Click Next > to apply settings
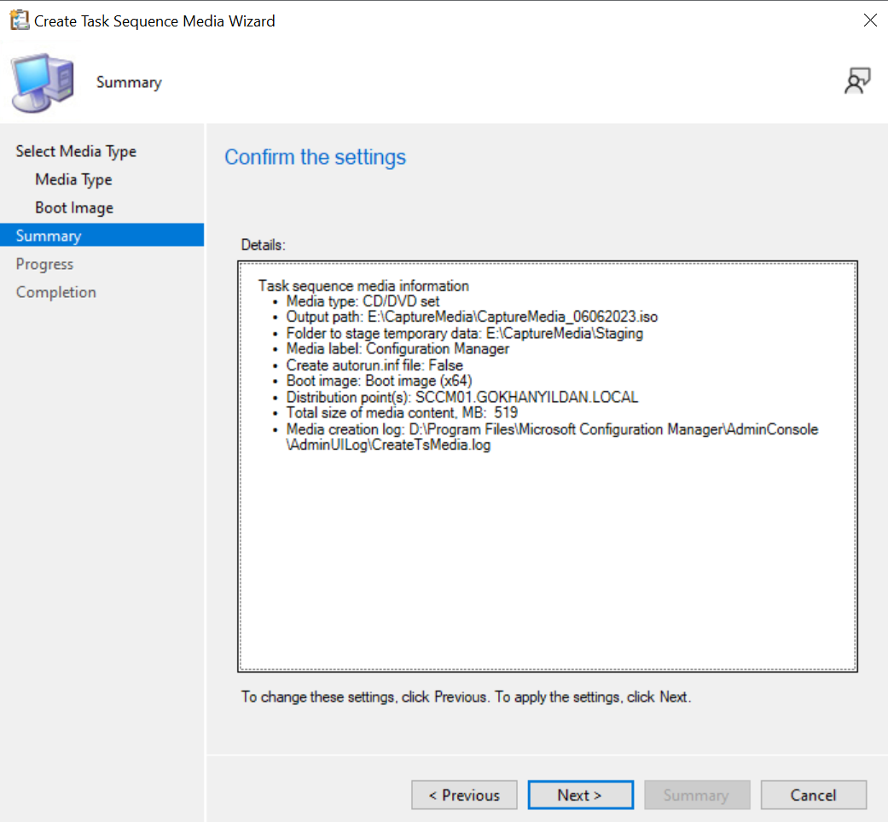 (581, 795)
